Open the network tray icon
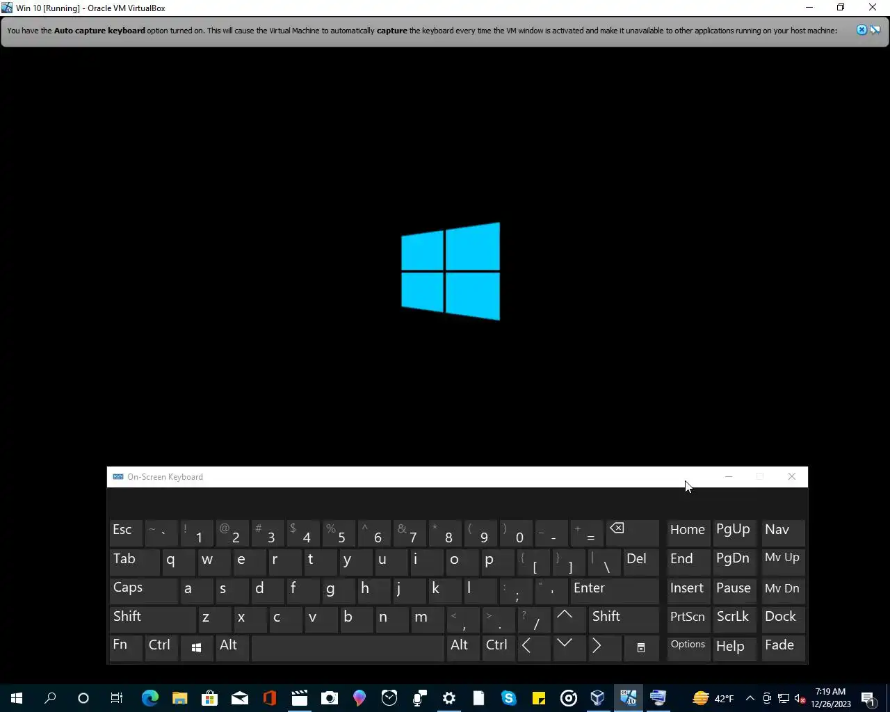 [x=784, y=699]
